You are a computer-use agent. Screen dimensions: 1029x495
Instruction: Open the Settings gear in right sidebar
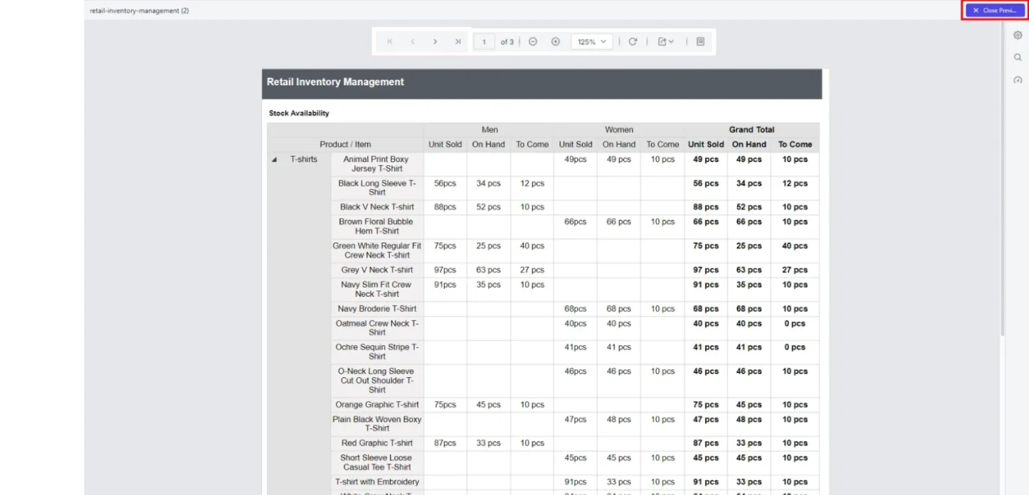point(1017,35)
